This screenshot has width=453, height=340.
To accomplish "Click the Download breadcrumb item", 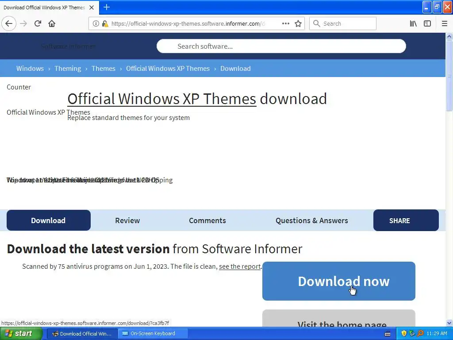I will tap(235, 69).
